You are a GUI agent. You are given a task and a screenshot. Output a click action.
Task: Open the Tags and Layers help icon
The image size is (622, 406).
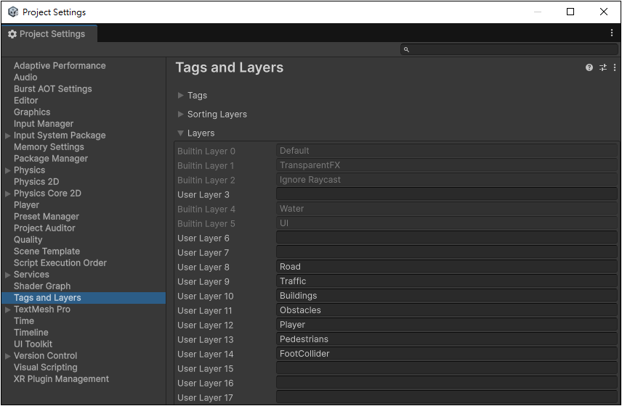[589, 67]
